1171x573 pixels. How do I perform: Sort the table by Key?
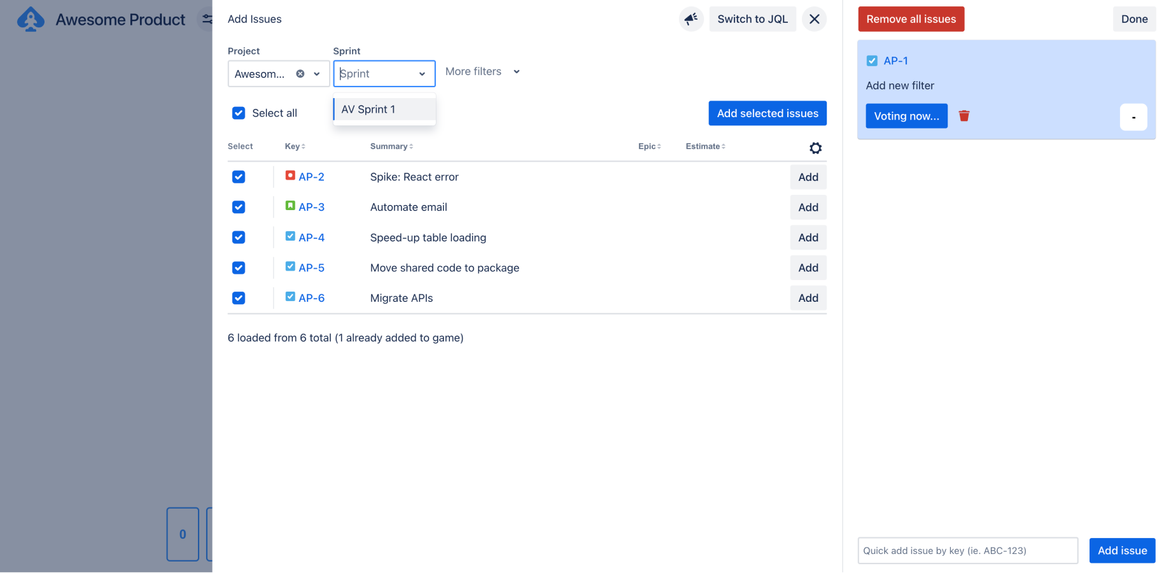coord(295,146)
